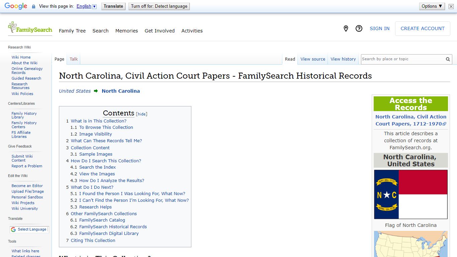Open the Get Involved menu
This screenshot has width=457, height=257.
[160, 31]
